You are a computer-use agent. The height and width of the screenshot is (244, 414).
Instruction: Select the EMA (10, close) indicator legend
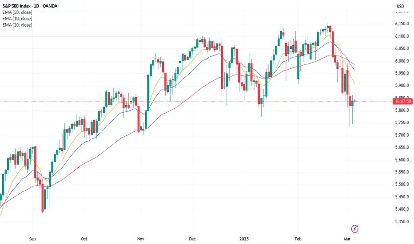[x=17, y=19]
